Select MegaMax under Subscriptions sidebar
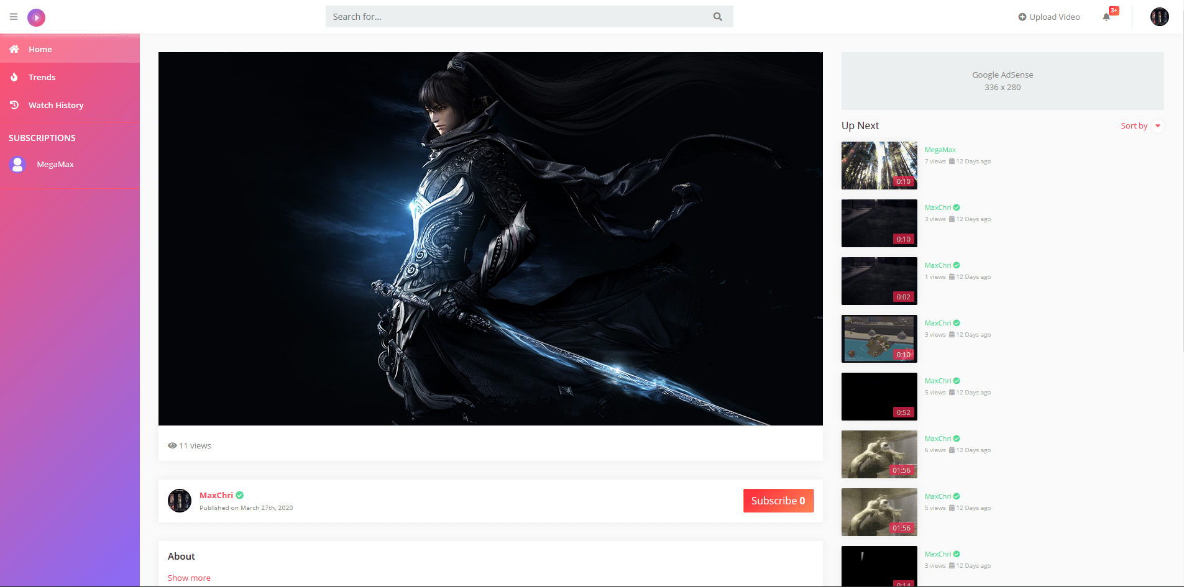The image size is (1184, 587). pos(70,164)
